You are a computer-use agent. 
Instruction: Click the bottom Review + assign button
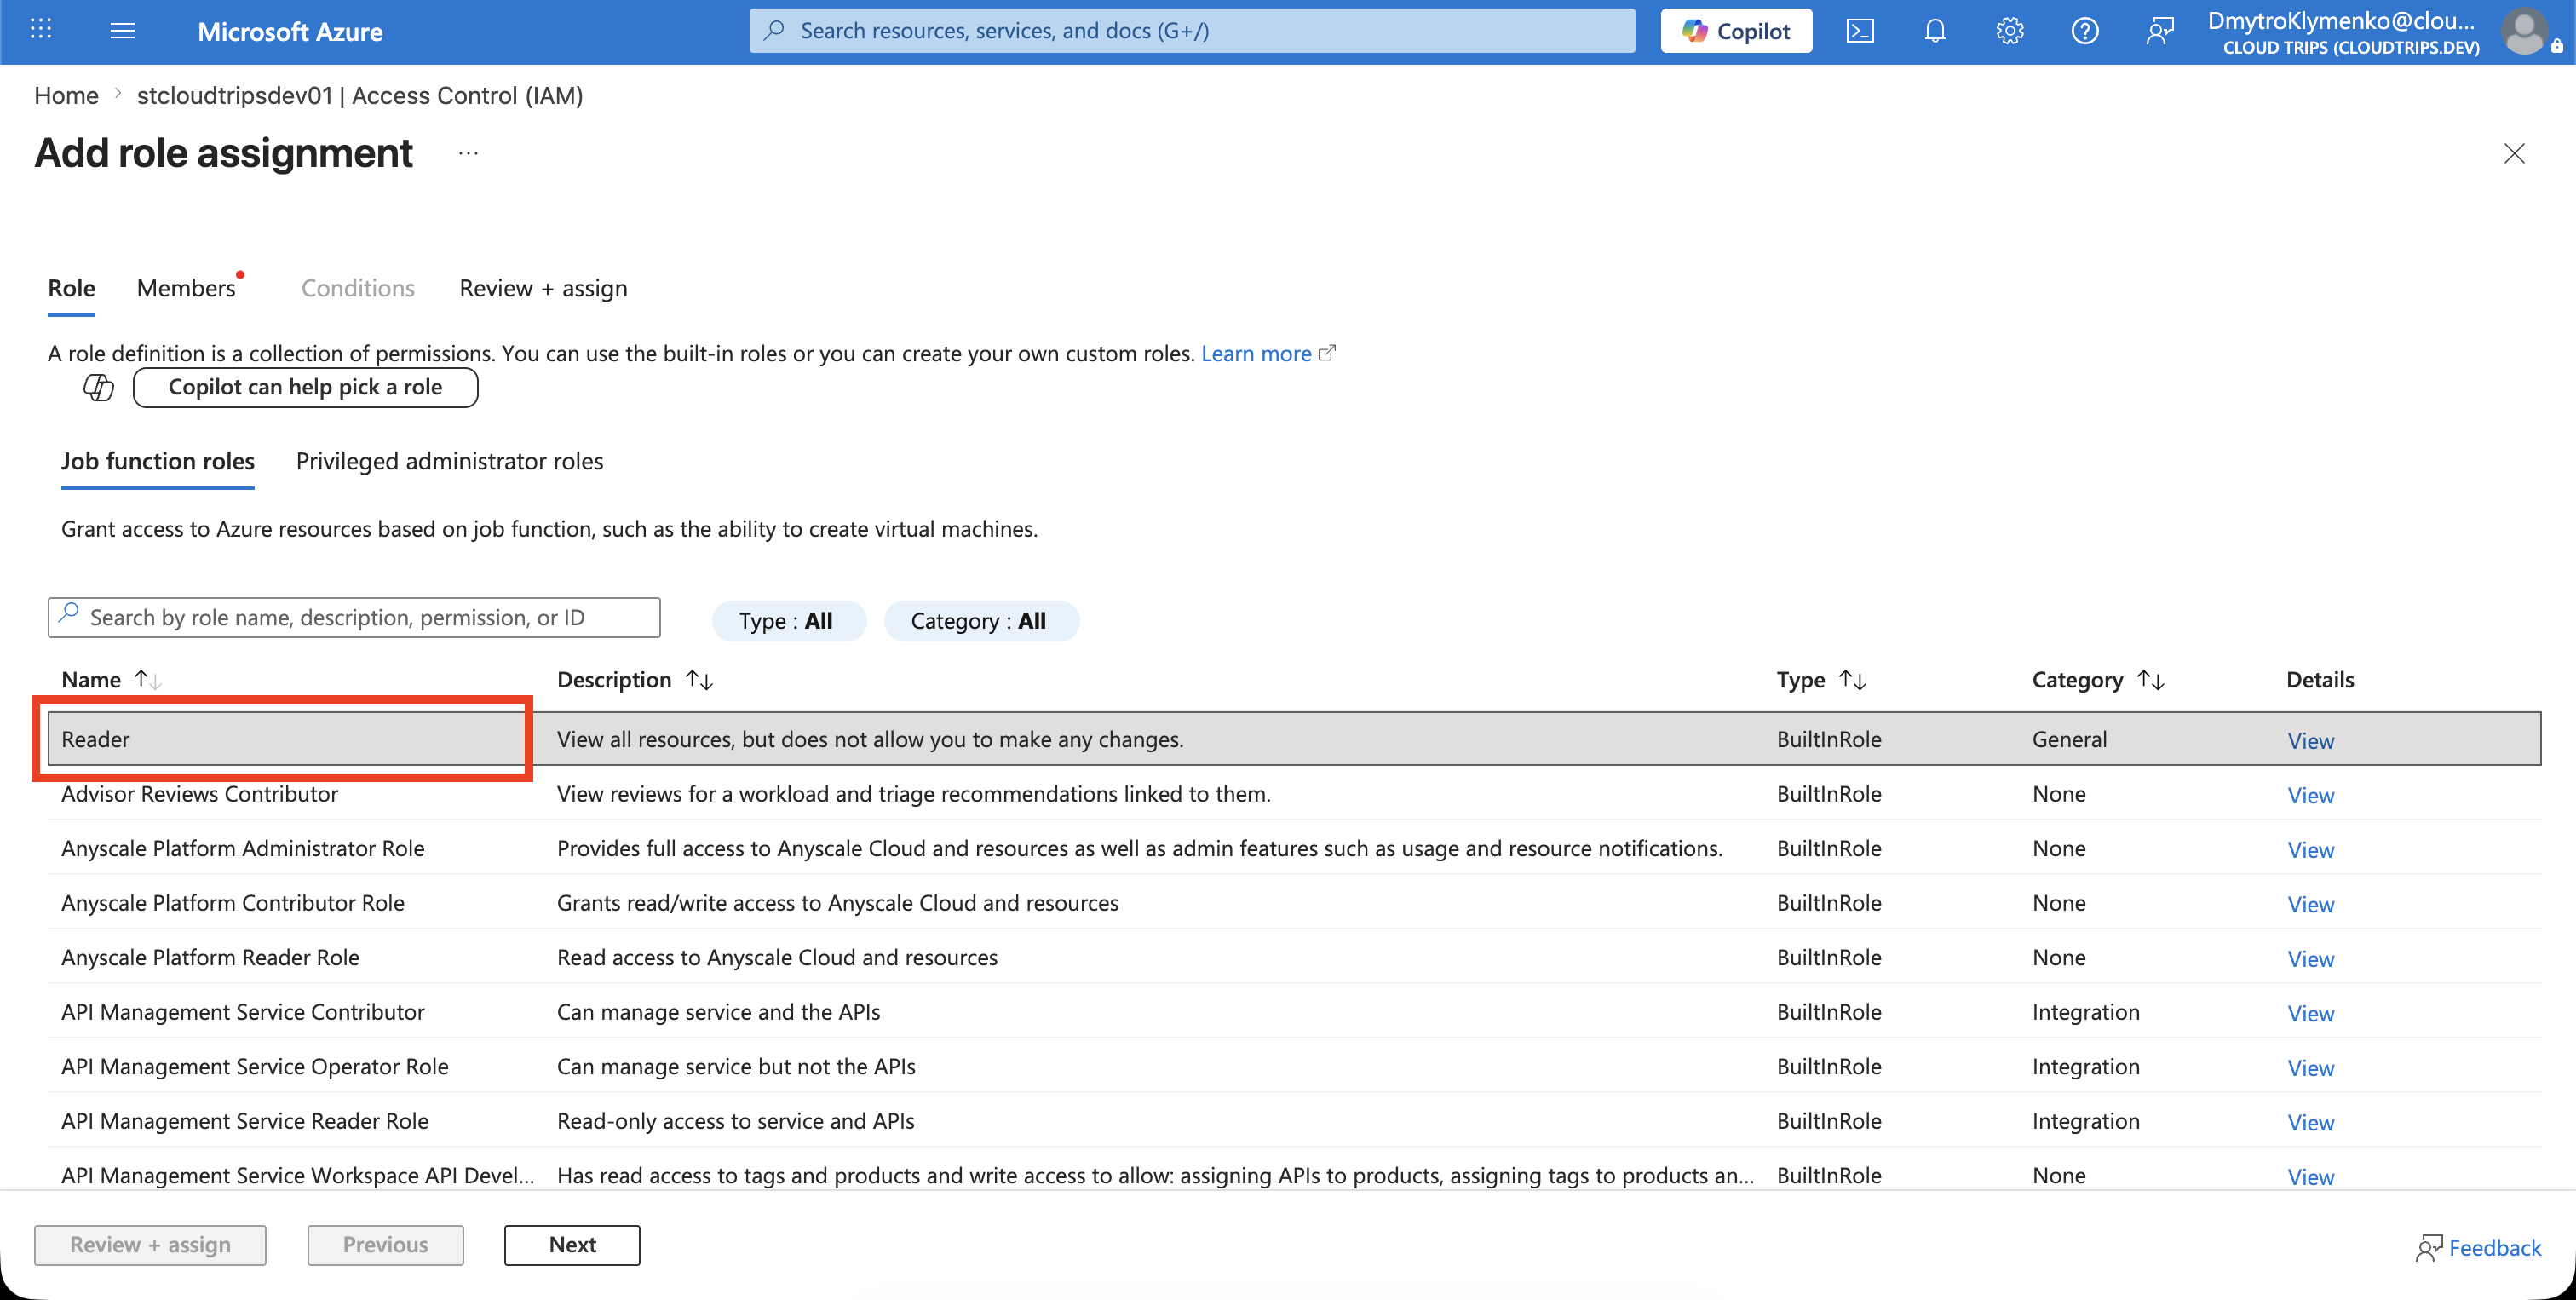[150, 1245]
